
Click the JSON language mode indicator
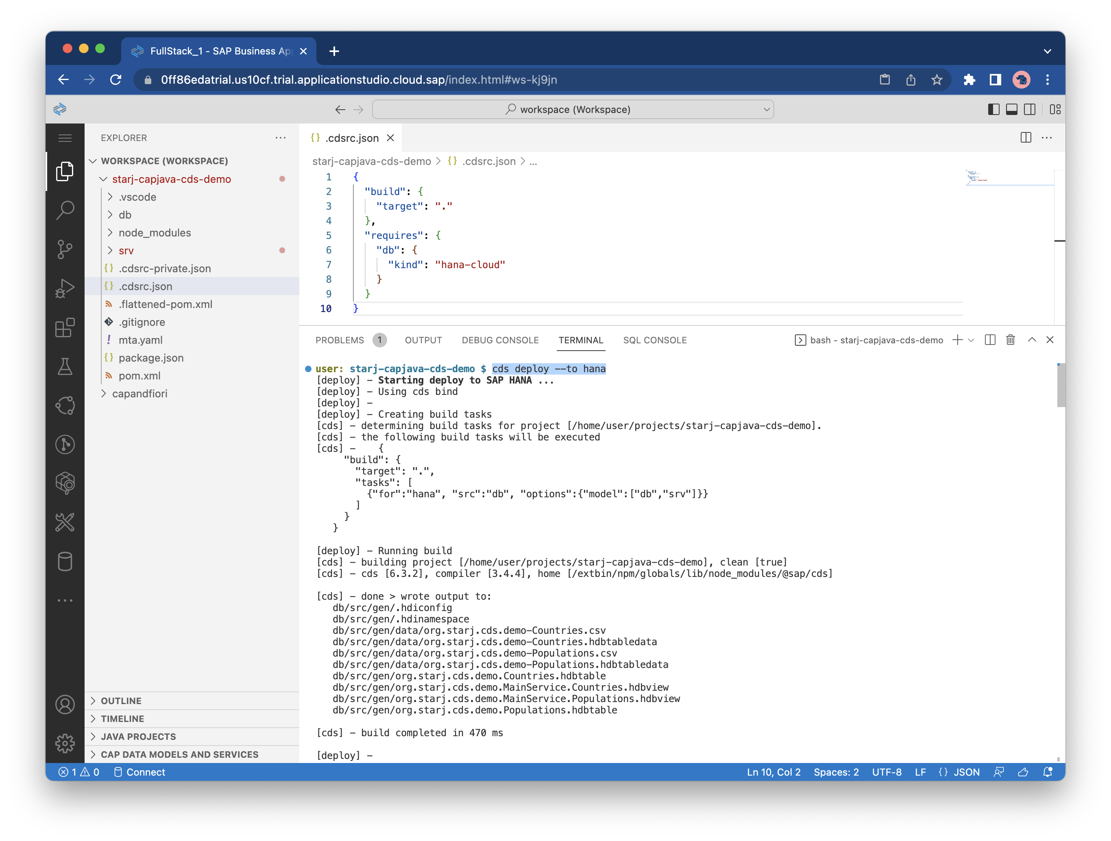(966, 772)
